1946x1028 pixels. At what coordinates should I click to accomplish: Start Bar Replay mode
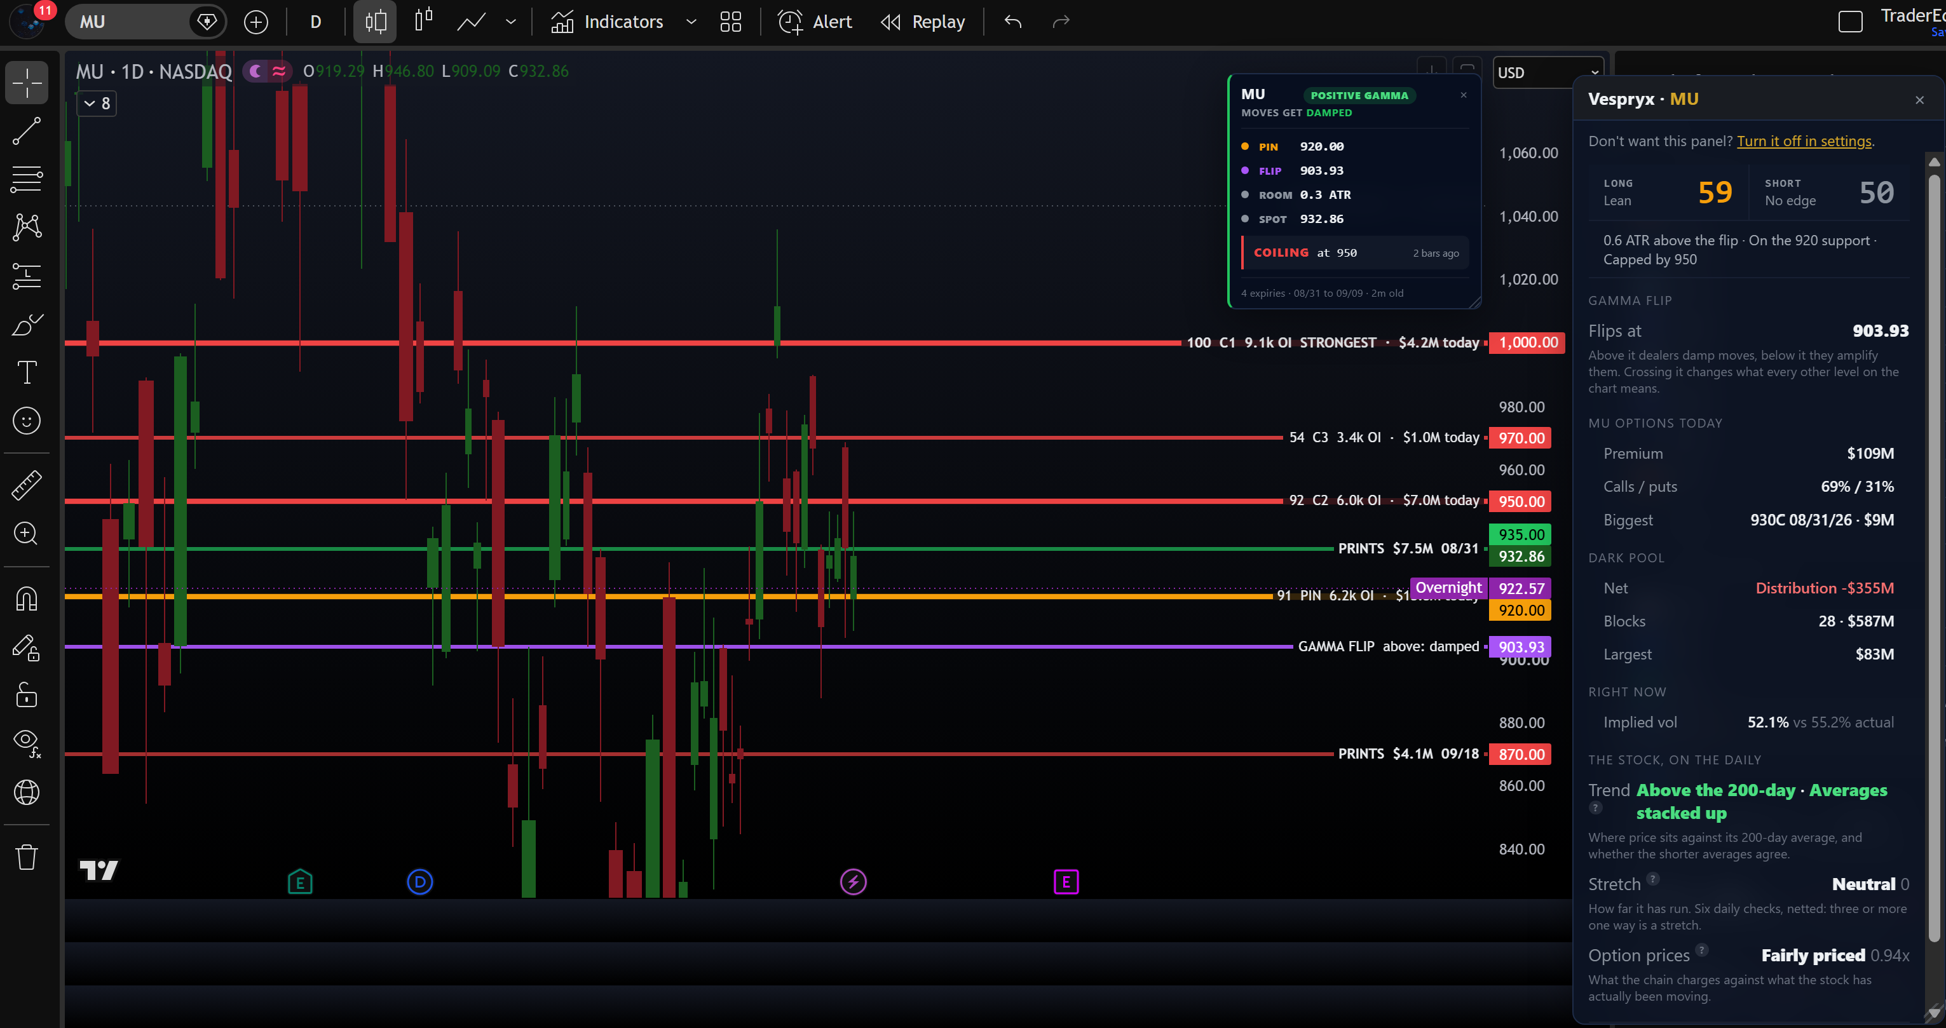click(924, 22)
